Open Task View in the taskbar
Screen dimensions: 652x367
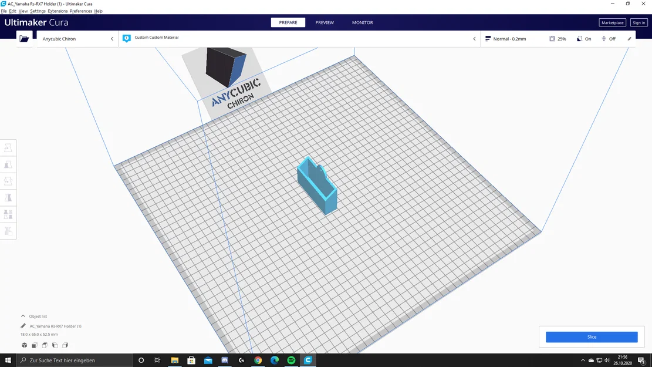coord(157,361)
